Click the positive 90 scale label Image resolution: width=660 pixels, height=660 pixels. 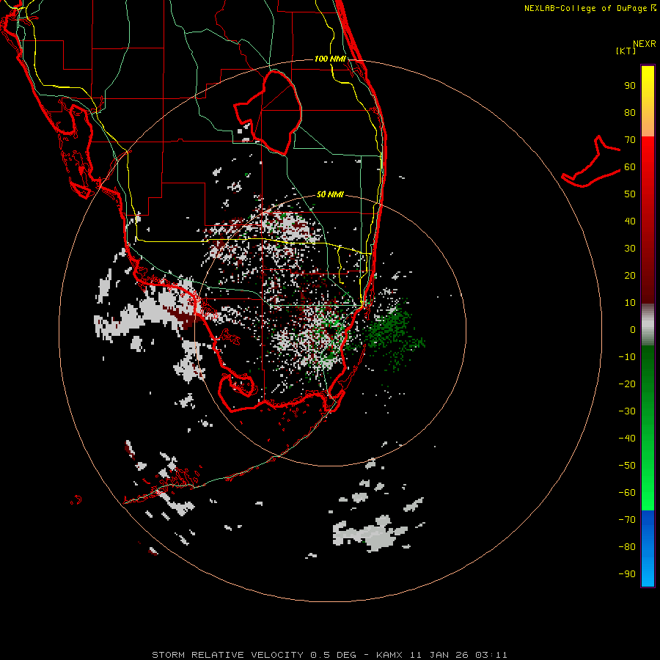point(630,86)
